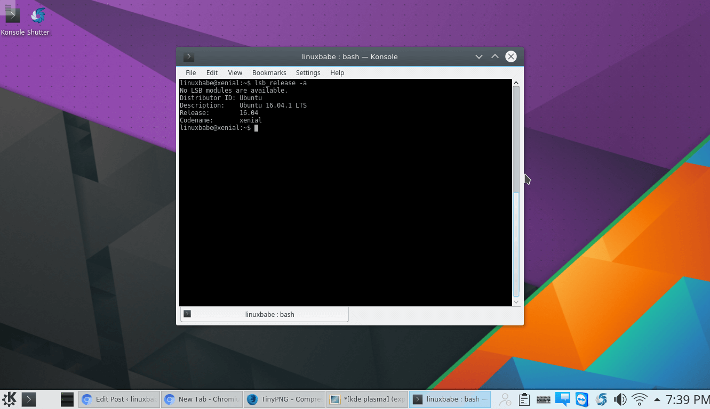Open the Wi-Fi network tray icon
This screenshot has width=710, height=409.
[639, 399]
